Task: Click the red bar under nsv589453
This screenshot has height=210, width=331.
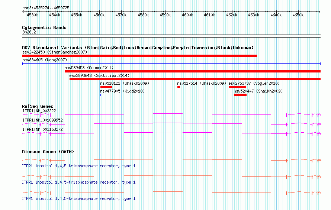Action: (193, 71)
